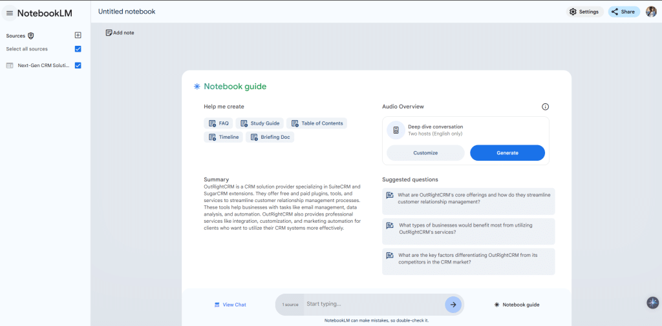Create a Briefing Doc
This screenshot has height=326, width=662.
point(270,137)
